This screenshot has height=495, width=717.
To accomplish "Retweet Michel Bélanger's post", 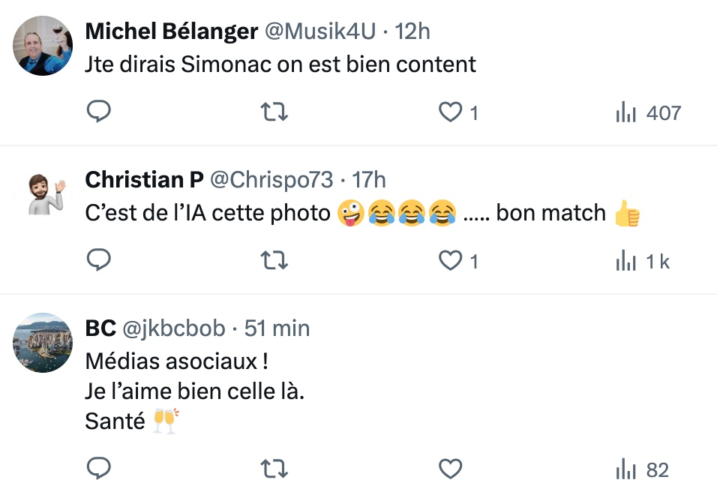I will (x=274, y=112).
